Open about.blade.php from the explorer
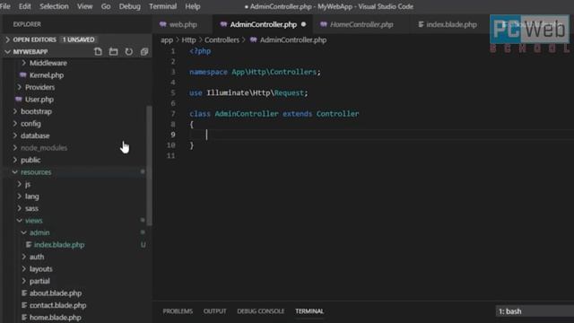This screenshot has width=574, height=323. (56, 293)
